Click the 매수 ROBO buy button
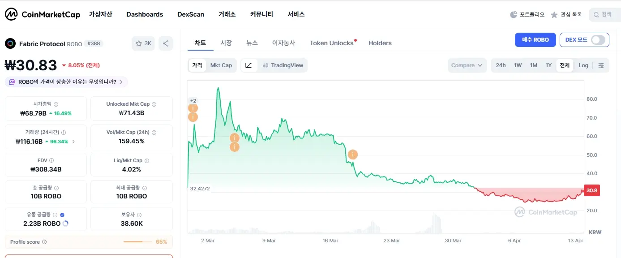 click(x=535, y=39)
